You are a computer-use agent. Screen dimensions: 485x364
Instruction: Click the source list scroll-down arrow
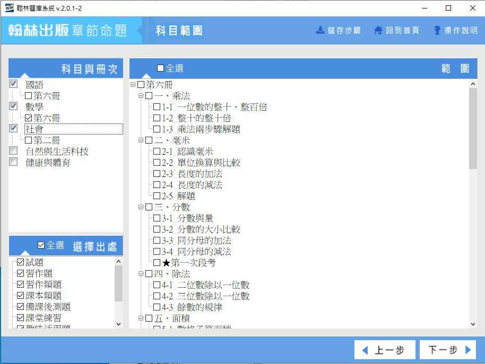coord(118,324)
